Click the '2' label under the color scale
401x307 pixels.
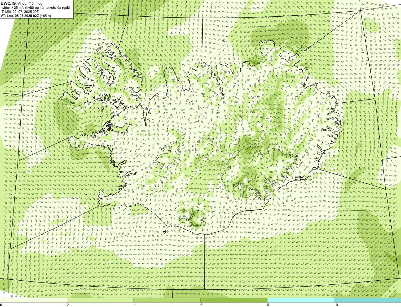tap(68, 305)
